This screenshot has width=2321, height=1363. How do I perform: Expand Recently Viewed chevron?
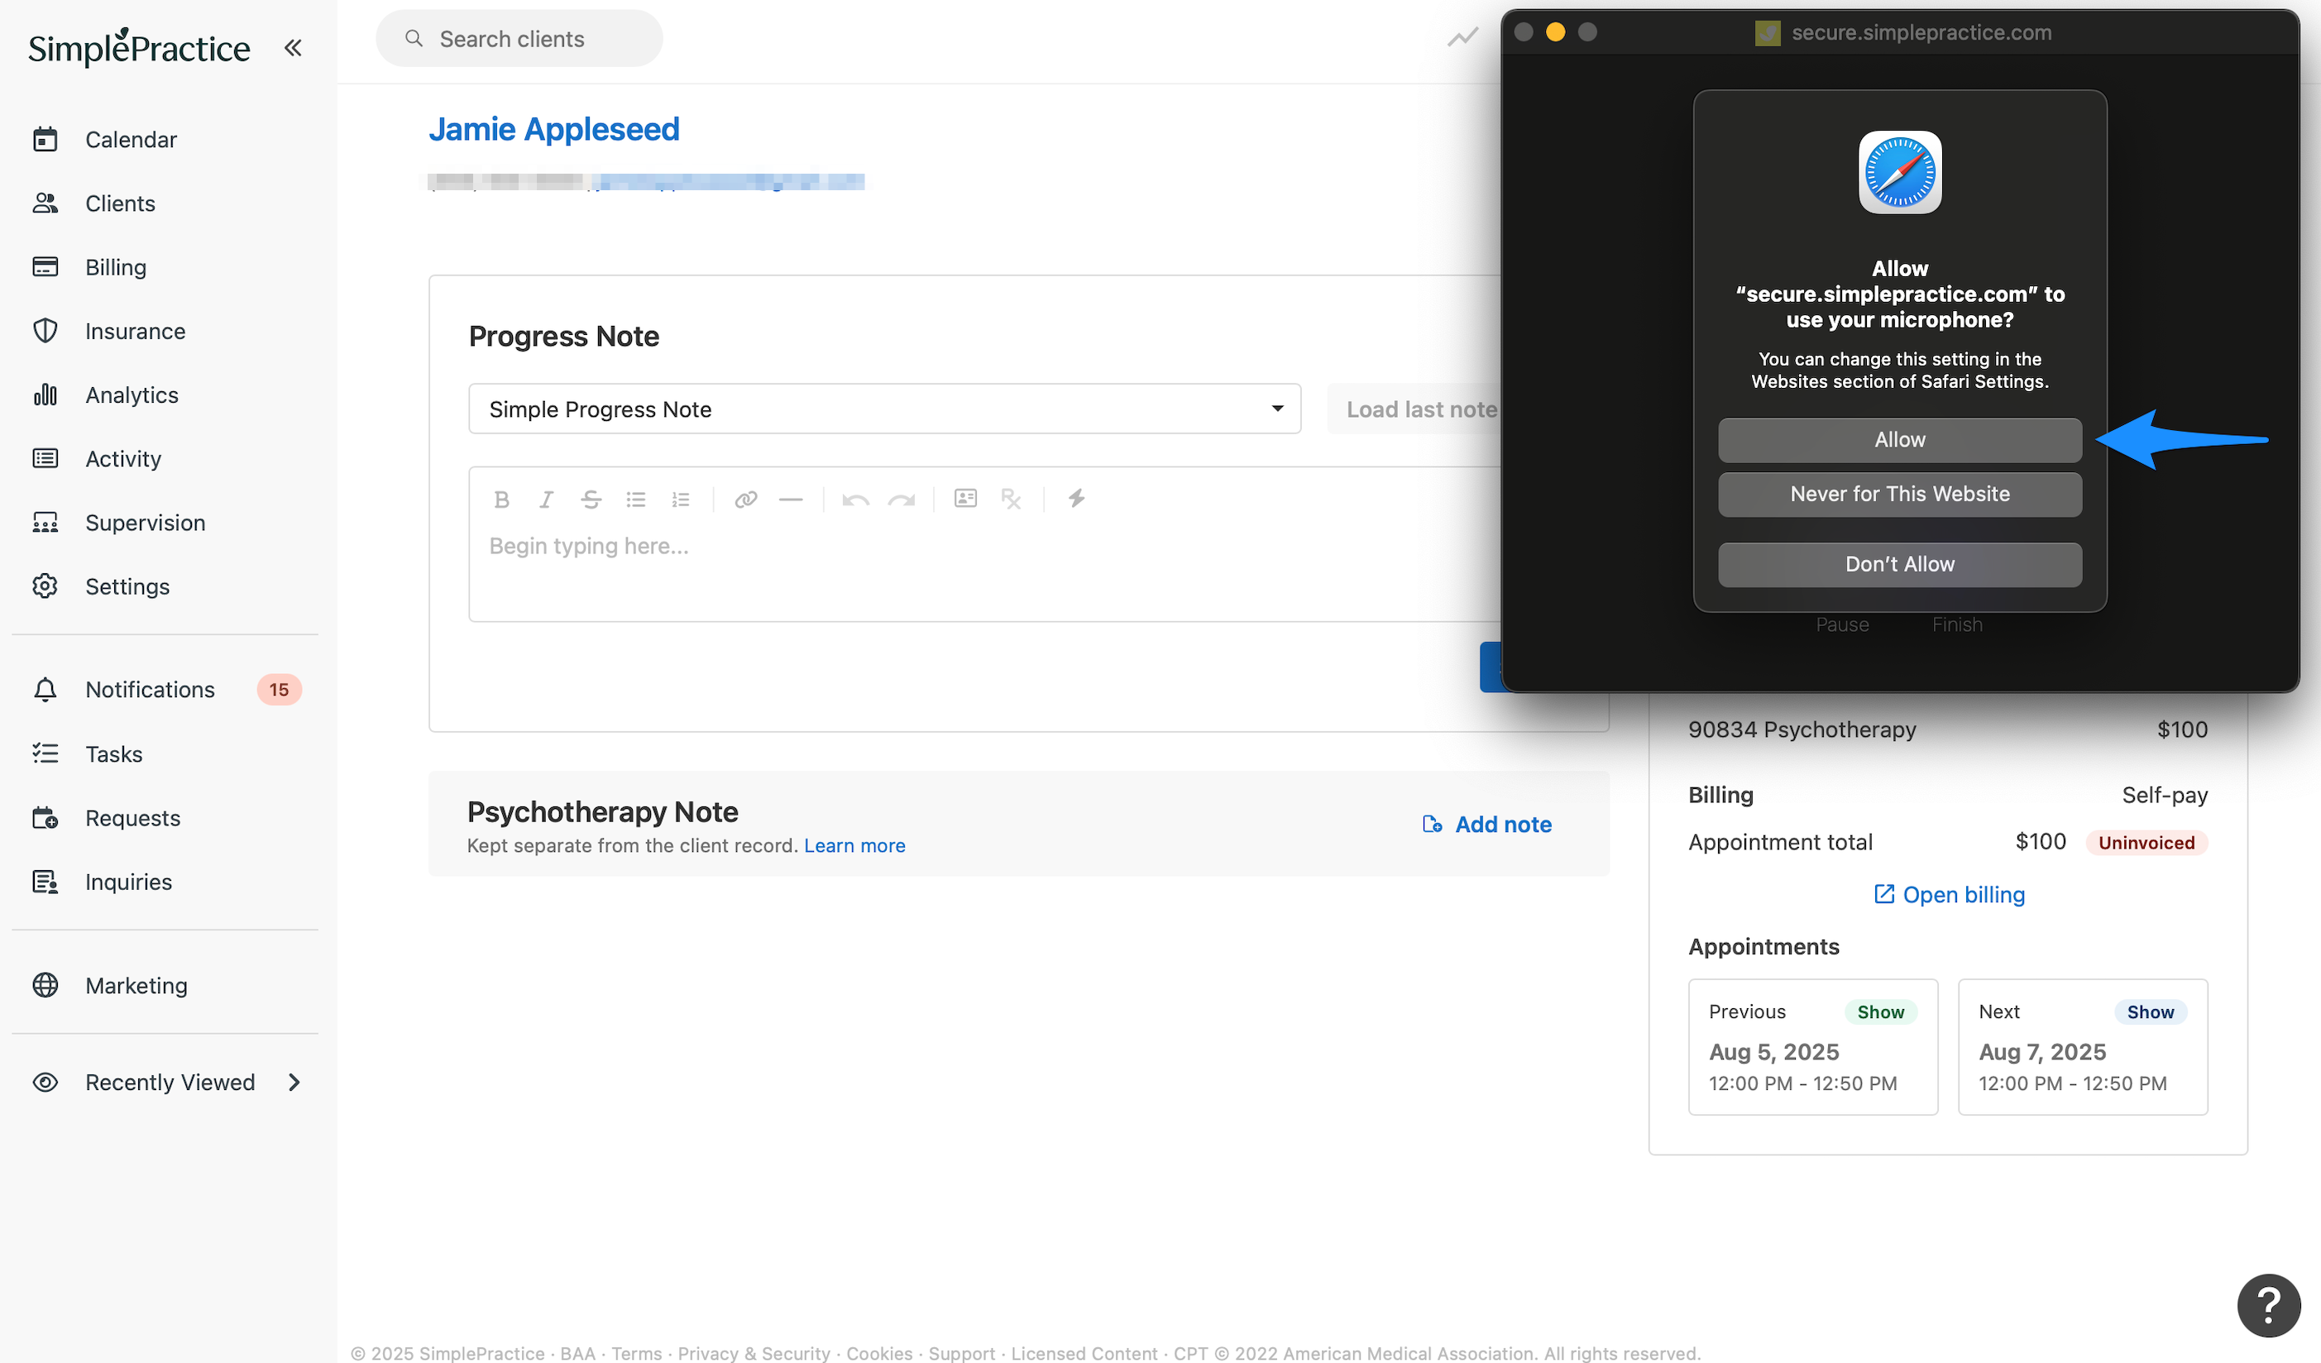294,1083
